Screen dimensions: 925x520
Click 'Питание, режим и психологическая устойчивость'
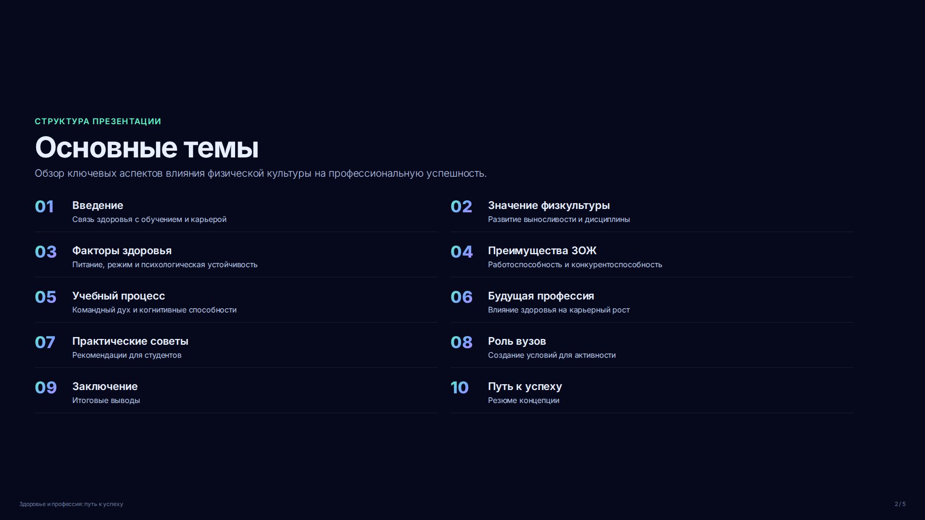(165, 265)
